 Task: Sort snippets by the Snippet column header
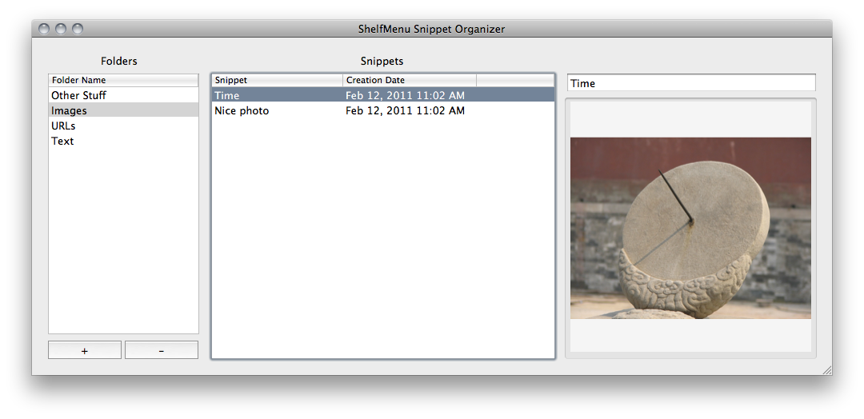pyautogui.click(x=277, y=80)
